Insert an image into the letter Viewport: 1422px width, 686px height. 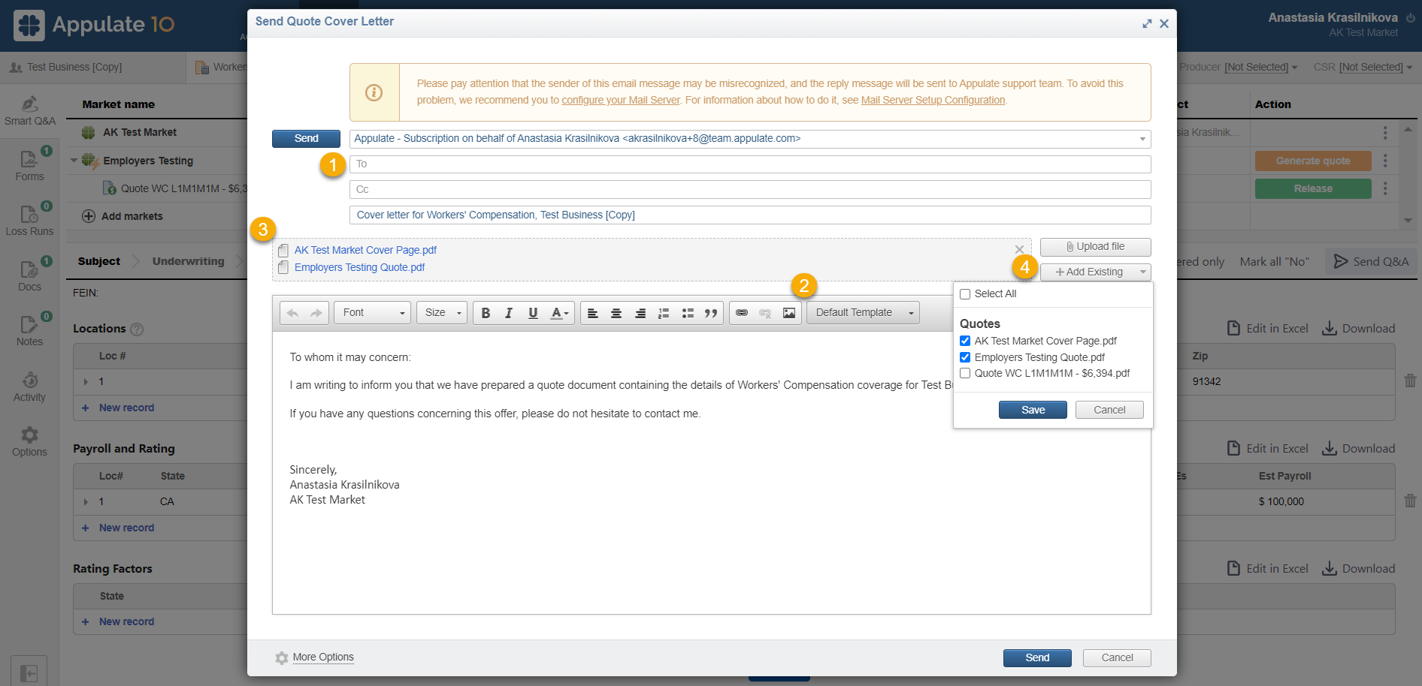pyautogui.click(x=789, y=313)
